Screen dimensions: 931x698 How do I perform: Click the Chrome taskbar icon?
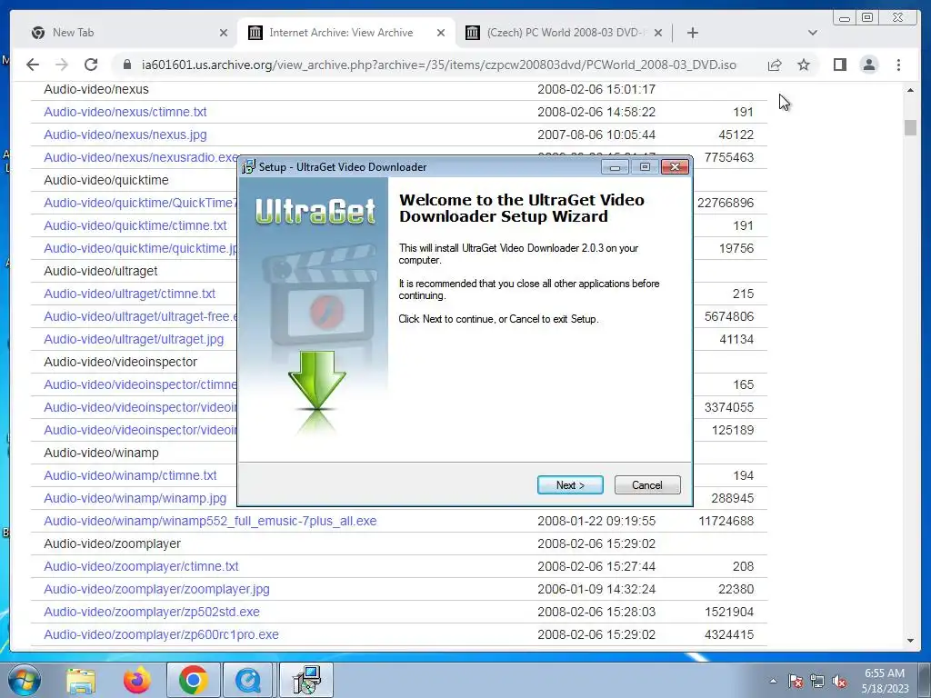[193, 680]
